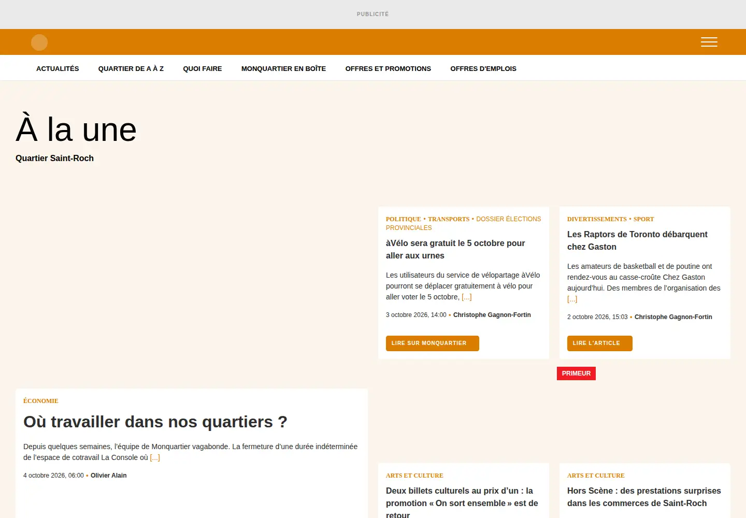Viewport: 746px width, 518px height.
Task: Click author Olivier Alain
Action: [109, 476]
